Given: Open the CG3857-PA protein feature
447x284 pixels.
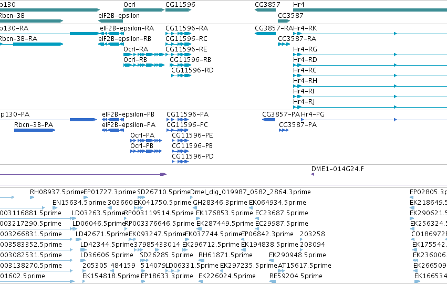Looking at the screenshot, I should pyautogui.click(x=269, y=120).
